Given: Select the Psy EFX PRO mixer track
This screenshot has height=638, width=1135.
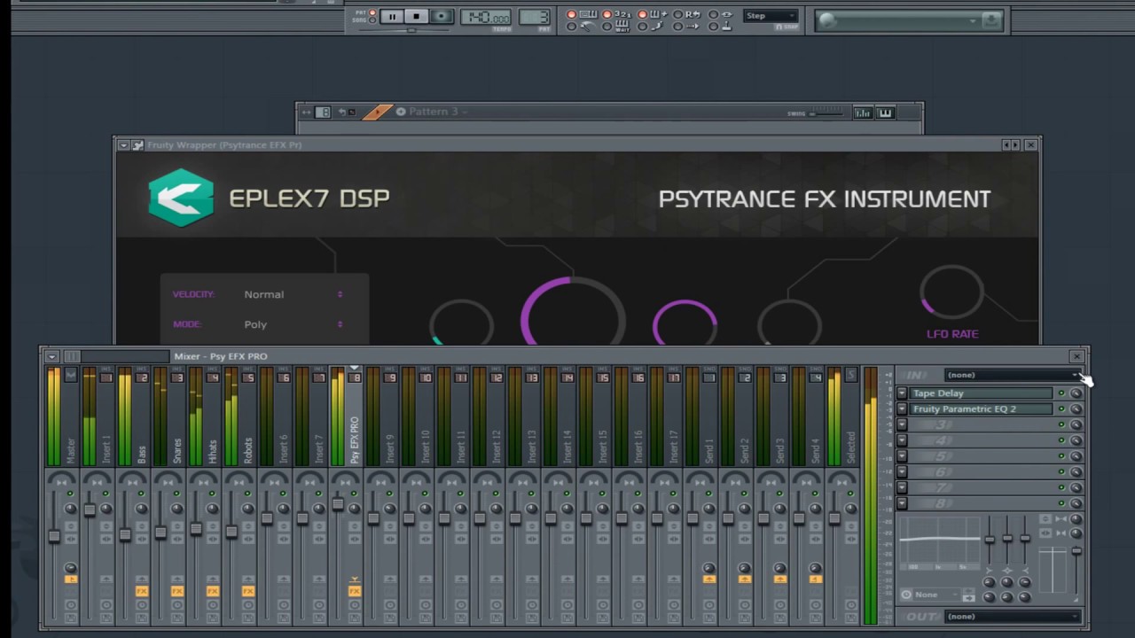Looking at the screenshot, I should click(x=346, y=416).
